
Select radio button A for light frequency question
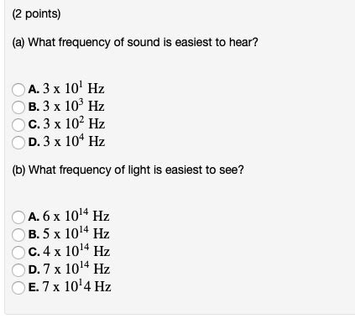pos(18,217)
